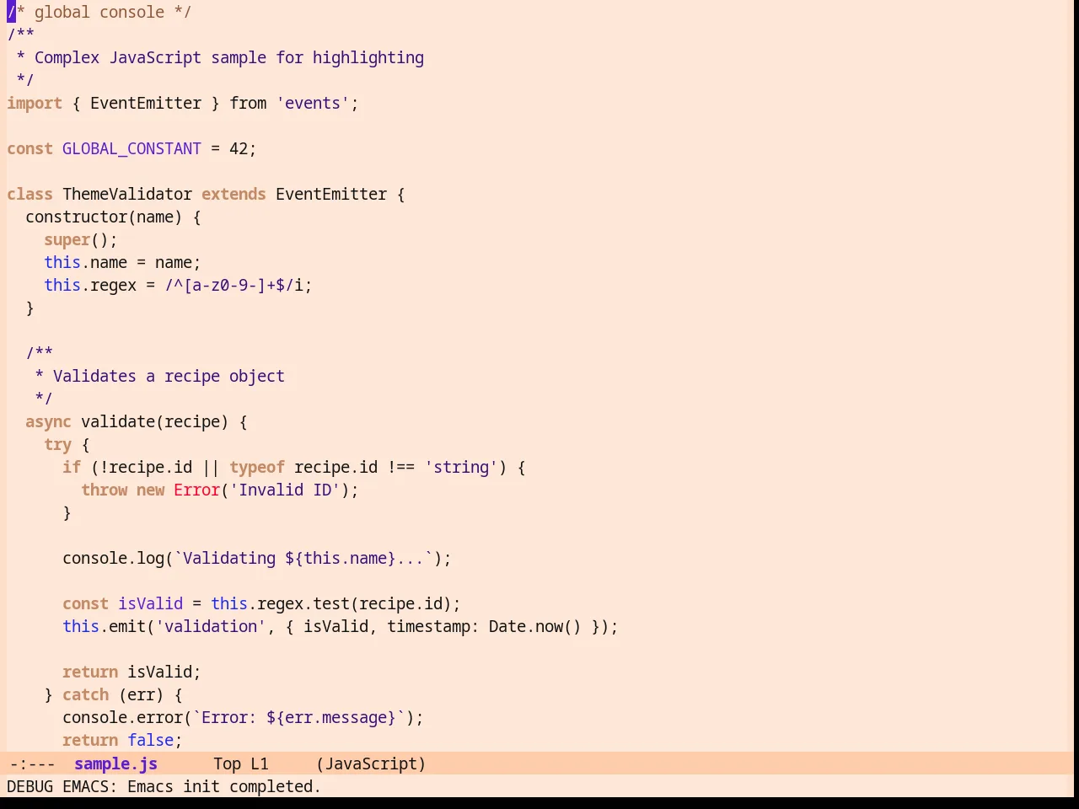Click the comment 'Validates a recipe object'
The height and width of the screenshot is (809, 1079).
[169, 376]
